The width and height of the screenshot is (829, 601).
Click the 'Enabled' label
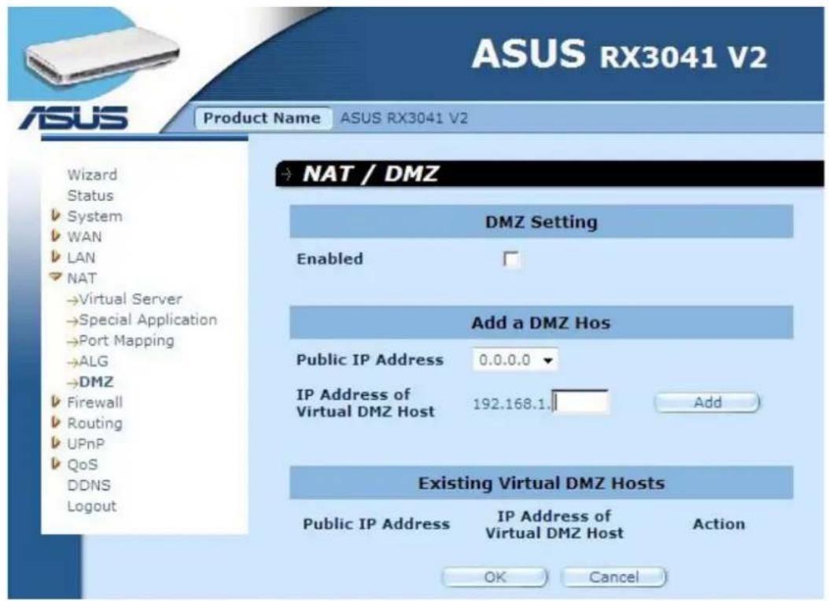pos(330,258)
